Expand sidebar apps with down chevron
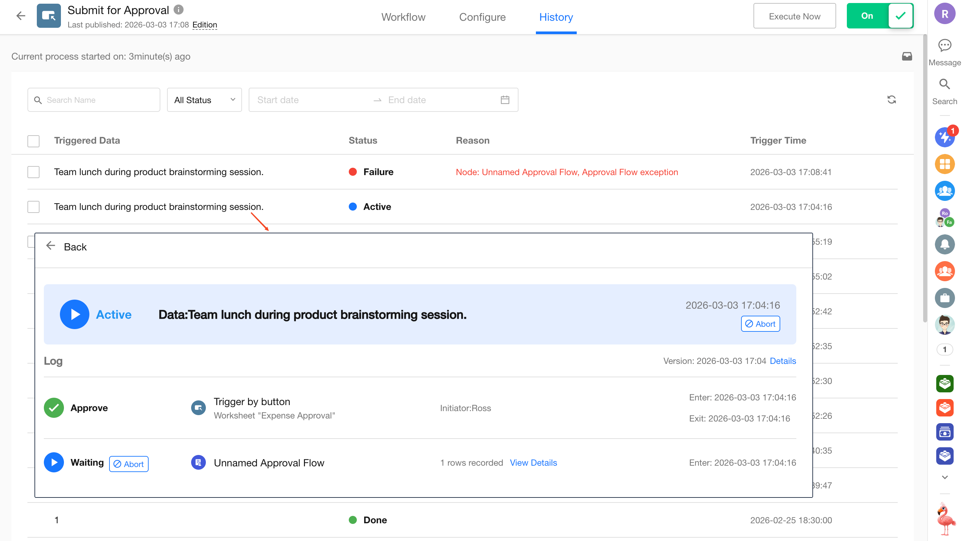 pos(945,477)
